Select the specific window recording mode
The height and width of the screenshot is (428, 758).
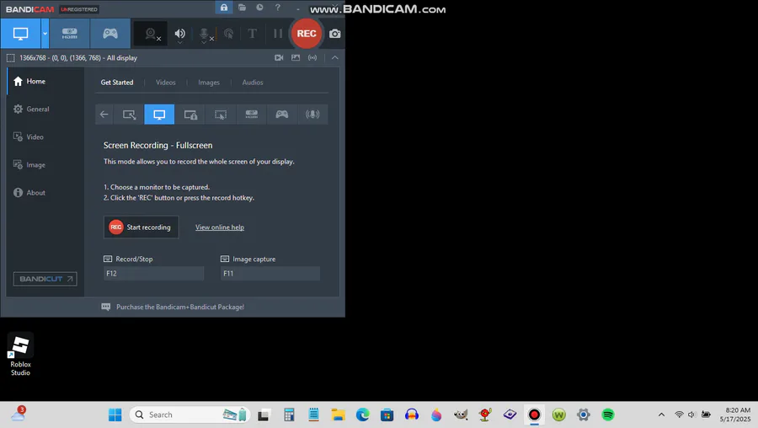pos(190,115)
